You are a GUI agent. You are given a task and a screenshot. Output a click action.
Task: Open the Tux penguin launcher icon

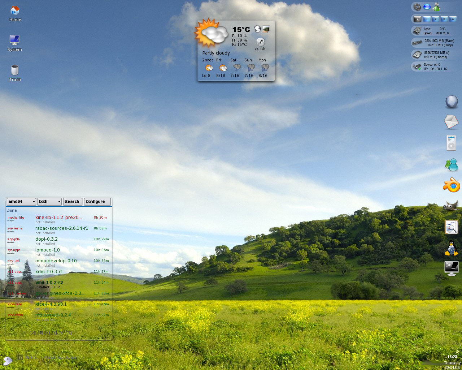click(x=451, y=248)
